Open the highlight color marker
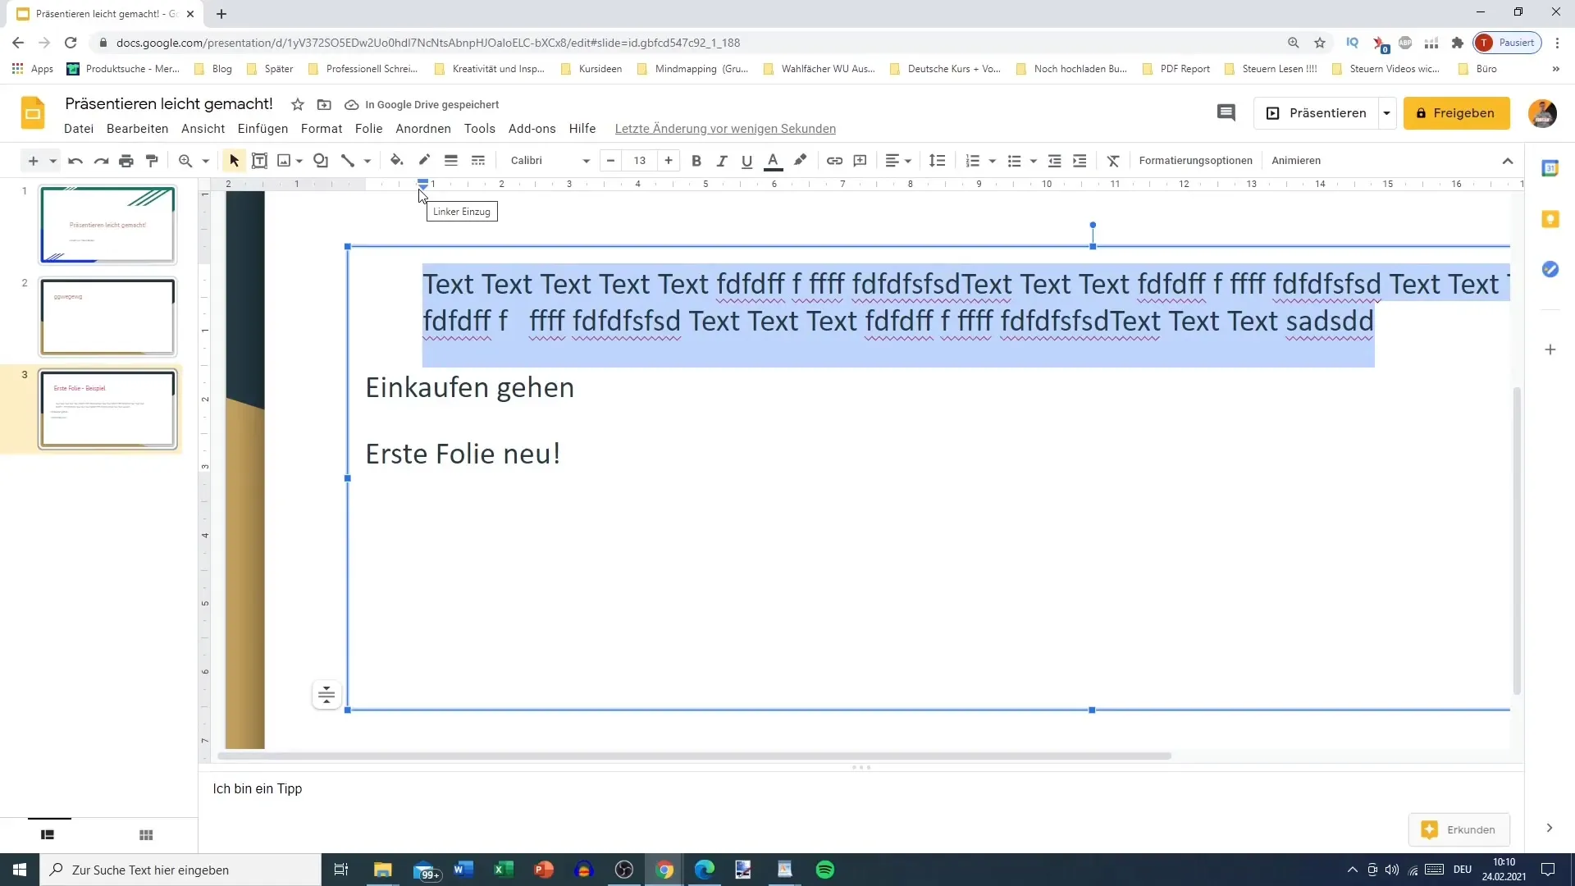This screenshot has height=886, width=1575. tap(801, 160)
